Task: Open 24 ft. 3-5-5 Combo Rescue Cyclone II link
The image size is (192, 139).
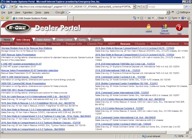Action: (119, 108)
